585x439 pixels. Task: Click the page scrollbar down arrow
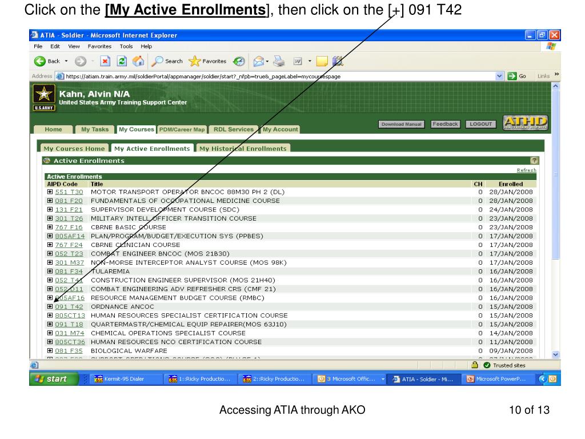pyautogui.click(x=555, y=354)
